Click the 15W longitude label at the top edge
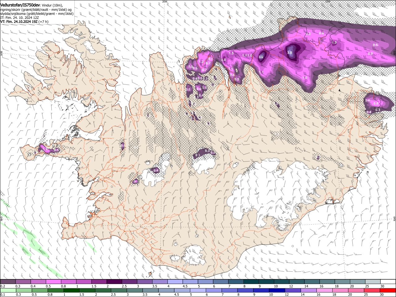This screenshot has height=297, width=396. pos(328,2)
